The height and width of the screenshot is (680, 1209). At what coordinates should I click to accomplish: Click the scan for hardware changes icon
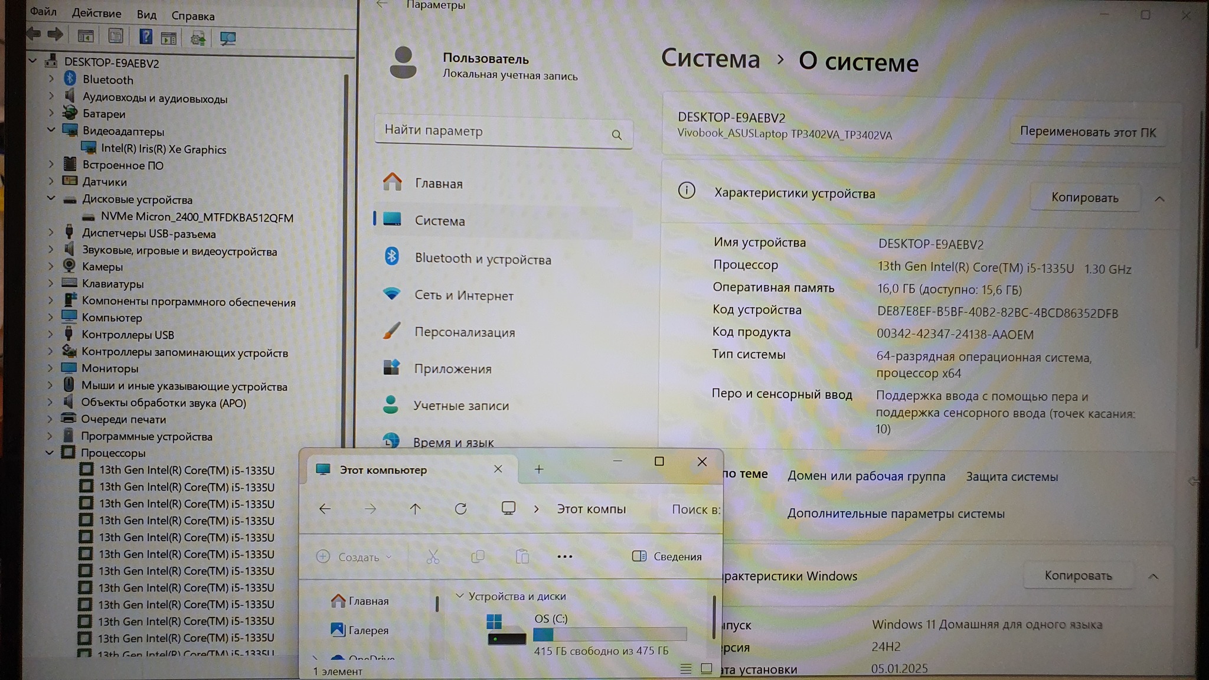[x=228, y=38]
